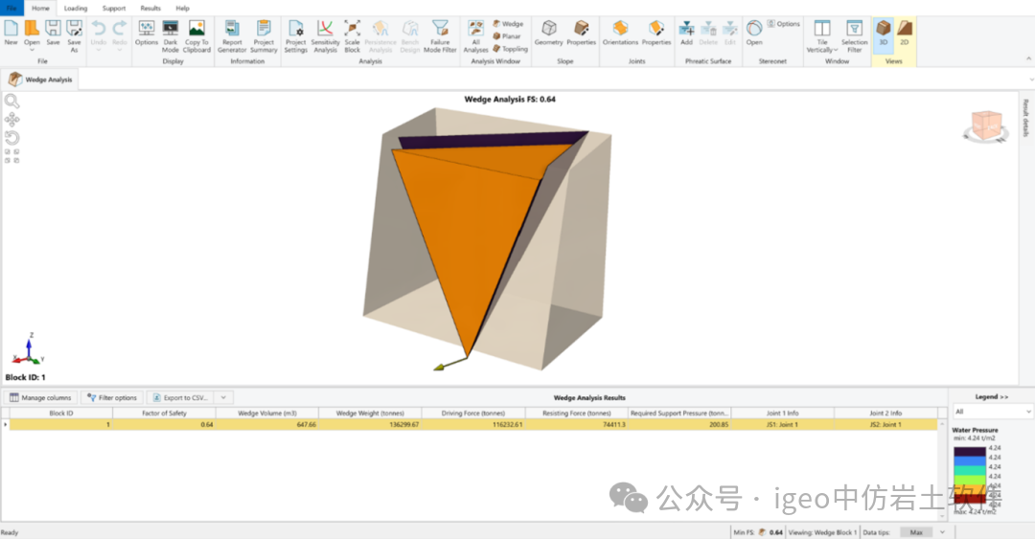Add a phreatic surface
This screenshot has width=1035, height=539.
(686, 33)
